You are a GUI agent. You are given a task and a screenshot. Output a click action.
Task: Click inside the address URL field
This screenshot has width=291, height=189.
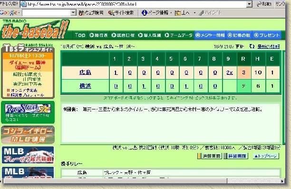(x=136, y=4)
